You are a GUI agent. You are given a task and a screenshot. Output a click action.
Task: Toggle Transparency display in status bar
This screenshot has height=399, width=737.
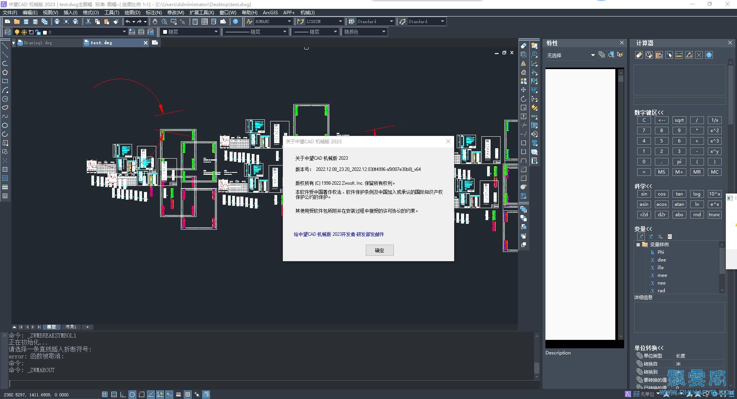point(188,394)
